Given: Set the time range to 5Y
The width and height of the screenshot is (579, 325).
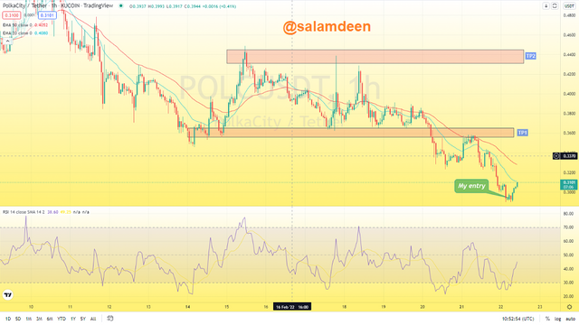Looking at the screenshot, I should (x=83, y=319).
